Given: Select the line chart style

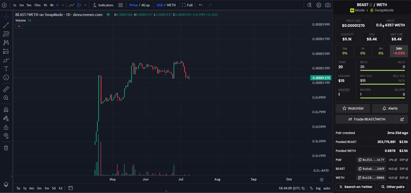Looking at the screenshot, I should [x=71, y=5].
